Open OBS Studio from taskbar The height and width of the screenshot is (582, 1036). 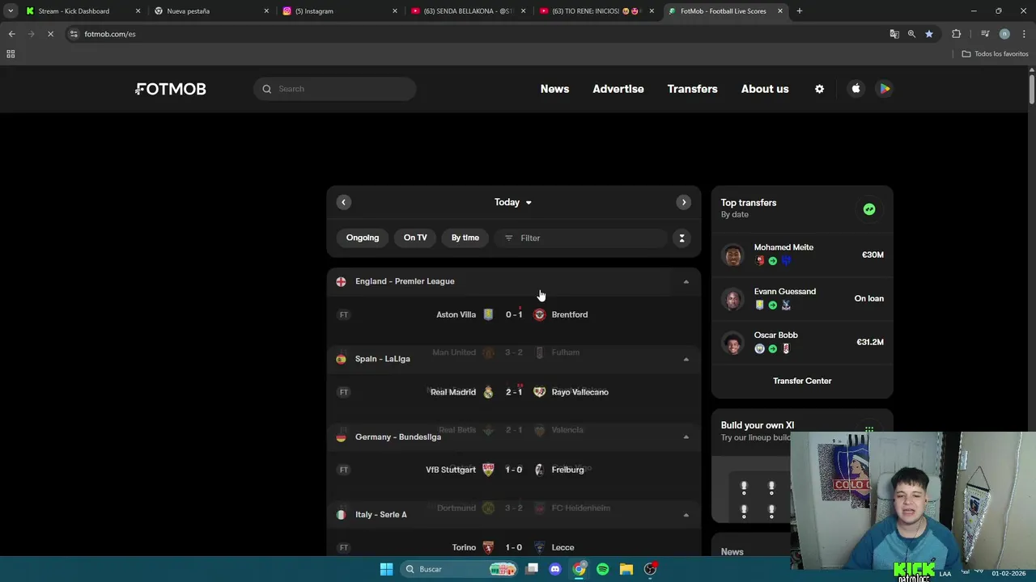coord(650,569)
